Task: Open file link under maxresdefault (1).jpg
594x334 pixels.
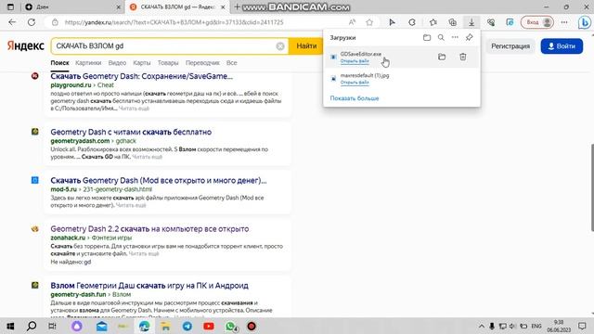Action: pos(355,83)
